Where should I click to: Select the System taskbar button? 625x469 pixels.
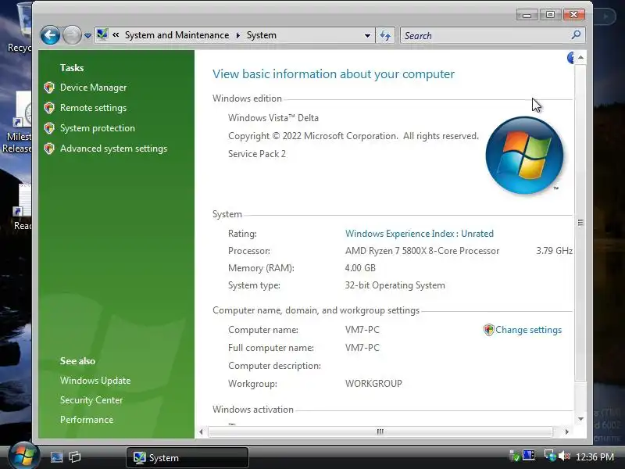[x=187, y=457]
